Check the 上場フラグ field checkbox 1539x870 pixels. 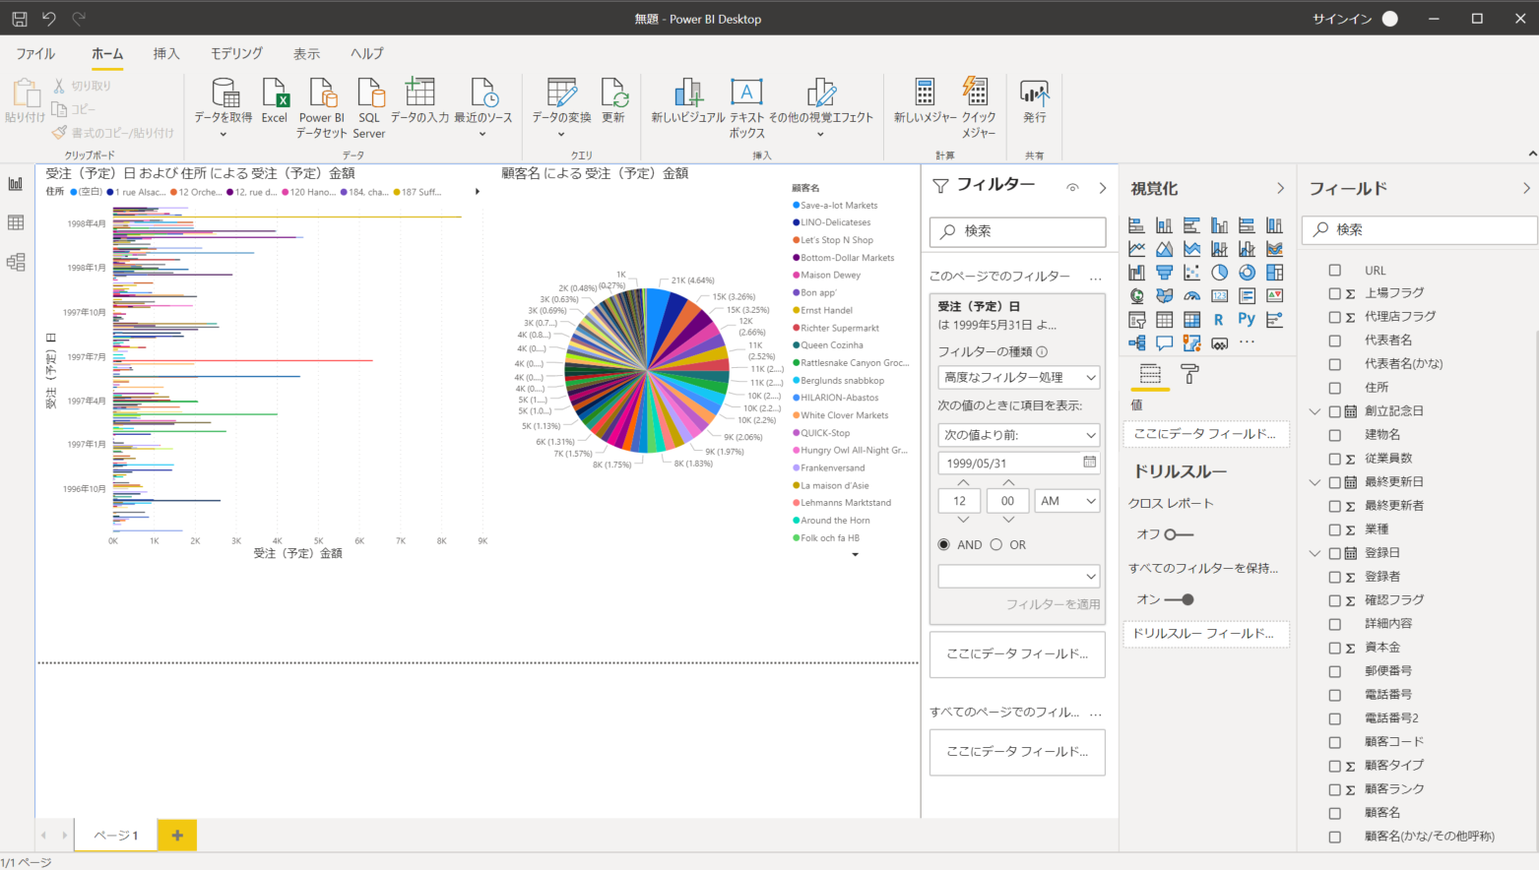1335,293
